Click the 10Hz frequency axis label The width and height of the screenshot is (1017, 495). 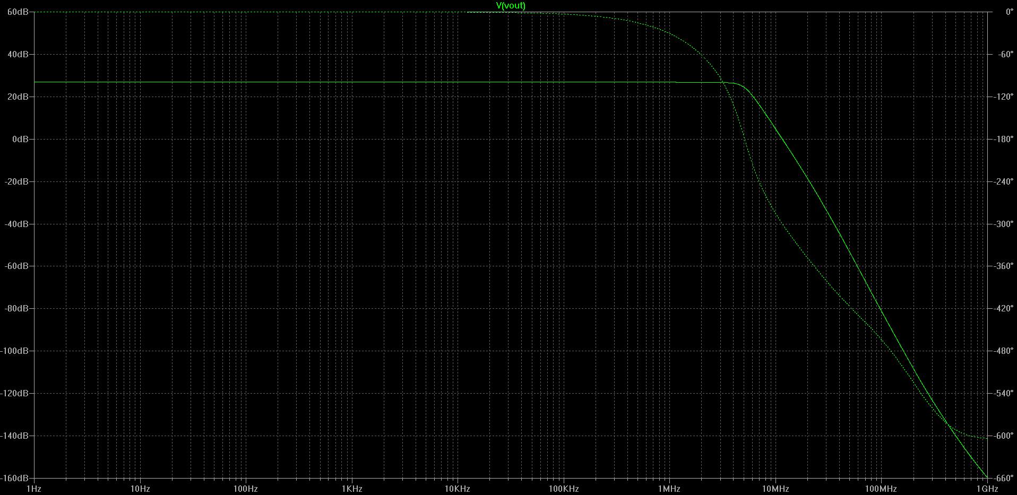pyautogui.click(x=140, y=489)
